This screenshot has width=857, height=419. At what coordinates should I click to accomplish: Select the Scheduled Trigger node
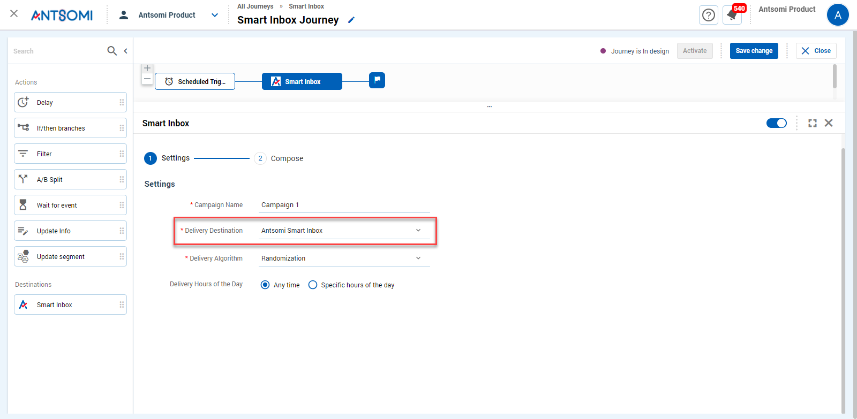tap(195, 81)
